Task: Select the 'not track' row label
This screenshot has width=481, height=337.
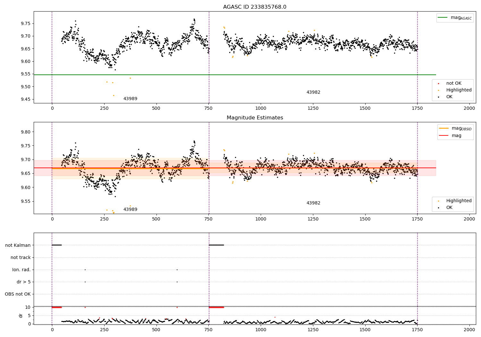Action: (x=21, y=258)
